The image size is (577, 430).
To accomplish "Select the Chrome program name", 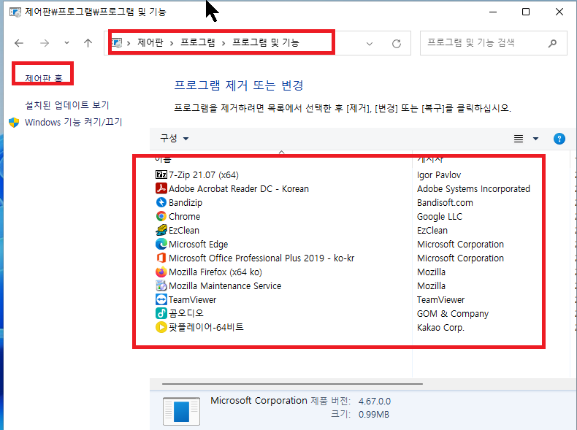I will (x=184, y=216).
